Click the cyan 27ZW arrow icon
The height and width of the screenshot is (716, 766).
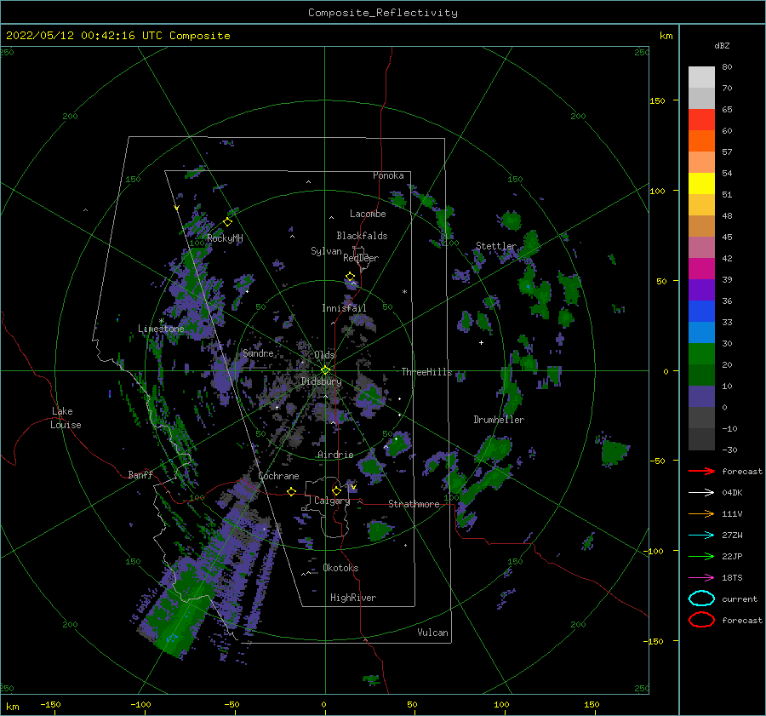point(701,536)
